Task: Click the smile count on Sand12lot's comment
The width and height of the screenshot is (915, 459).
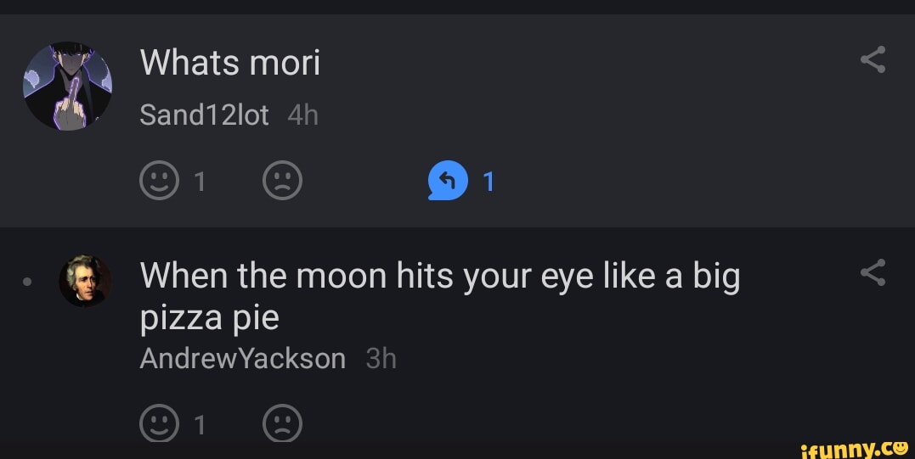Action: click(x=200, y=182)
